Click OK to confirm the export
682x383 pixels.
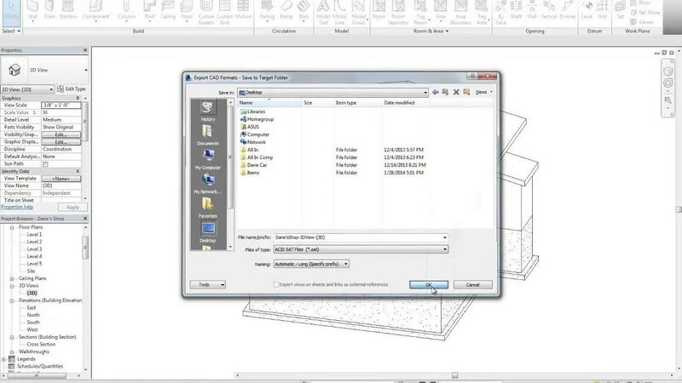(429, 285)
